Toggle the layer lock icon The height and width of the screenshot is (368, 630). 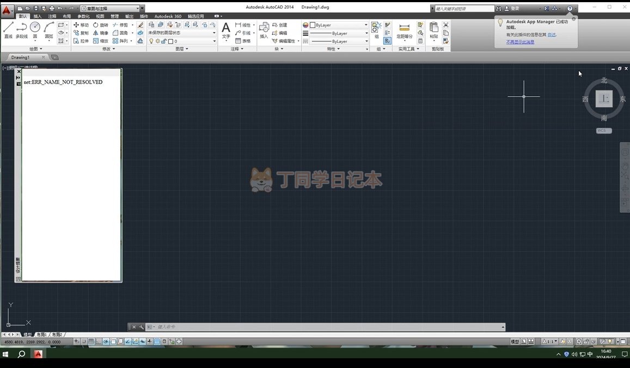click(163, 41)
